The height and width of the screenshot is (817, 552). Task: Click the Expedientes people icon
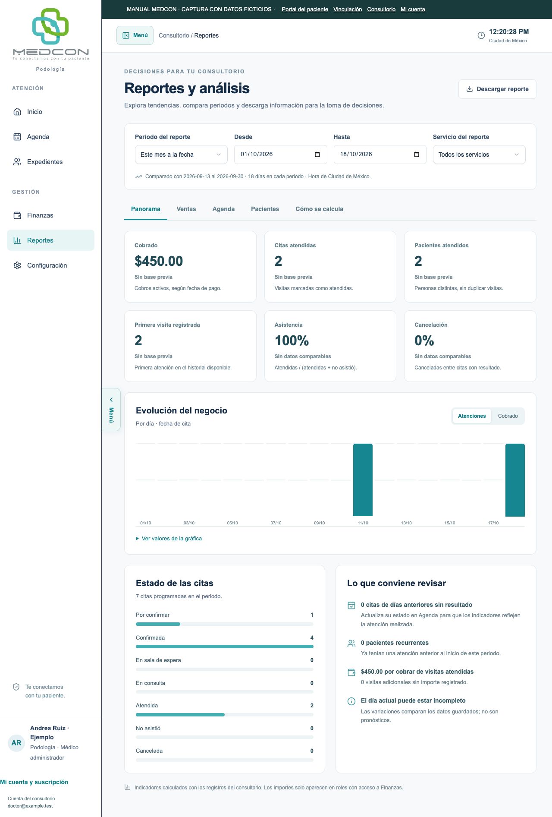coord(17,162)
